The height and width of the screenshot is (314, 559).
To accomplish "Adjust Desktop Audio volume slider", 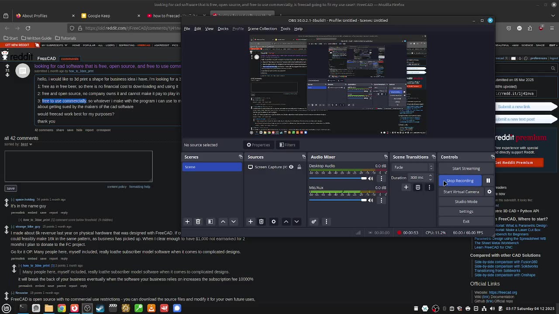I will click(338, 178).
